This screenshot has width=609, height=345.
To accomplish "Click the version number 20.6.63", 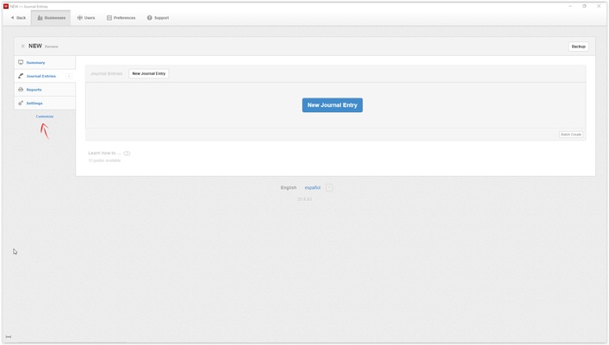I will click(305, 199).
